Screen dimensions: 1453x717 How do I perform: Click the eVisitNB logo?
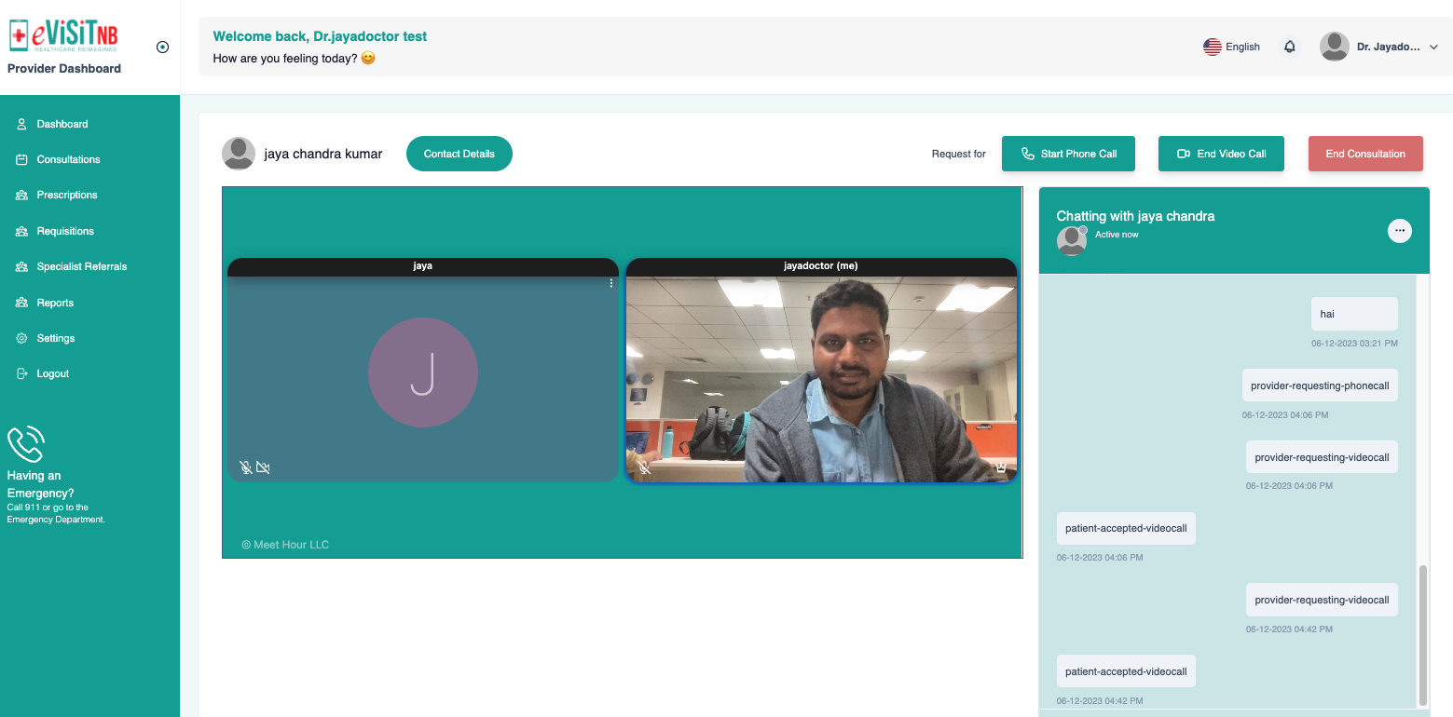pyautogui.click(x=63, y=36)
